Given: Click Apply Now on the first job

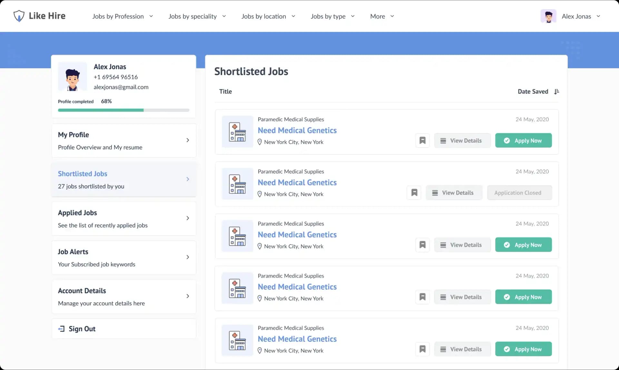Looking at the screenshot, I should pos(523,140).
